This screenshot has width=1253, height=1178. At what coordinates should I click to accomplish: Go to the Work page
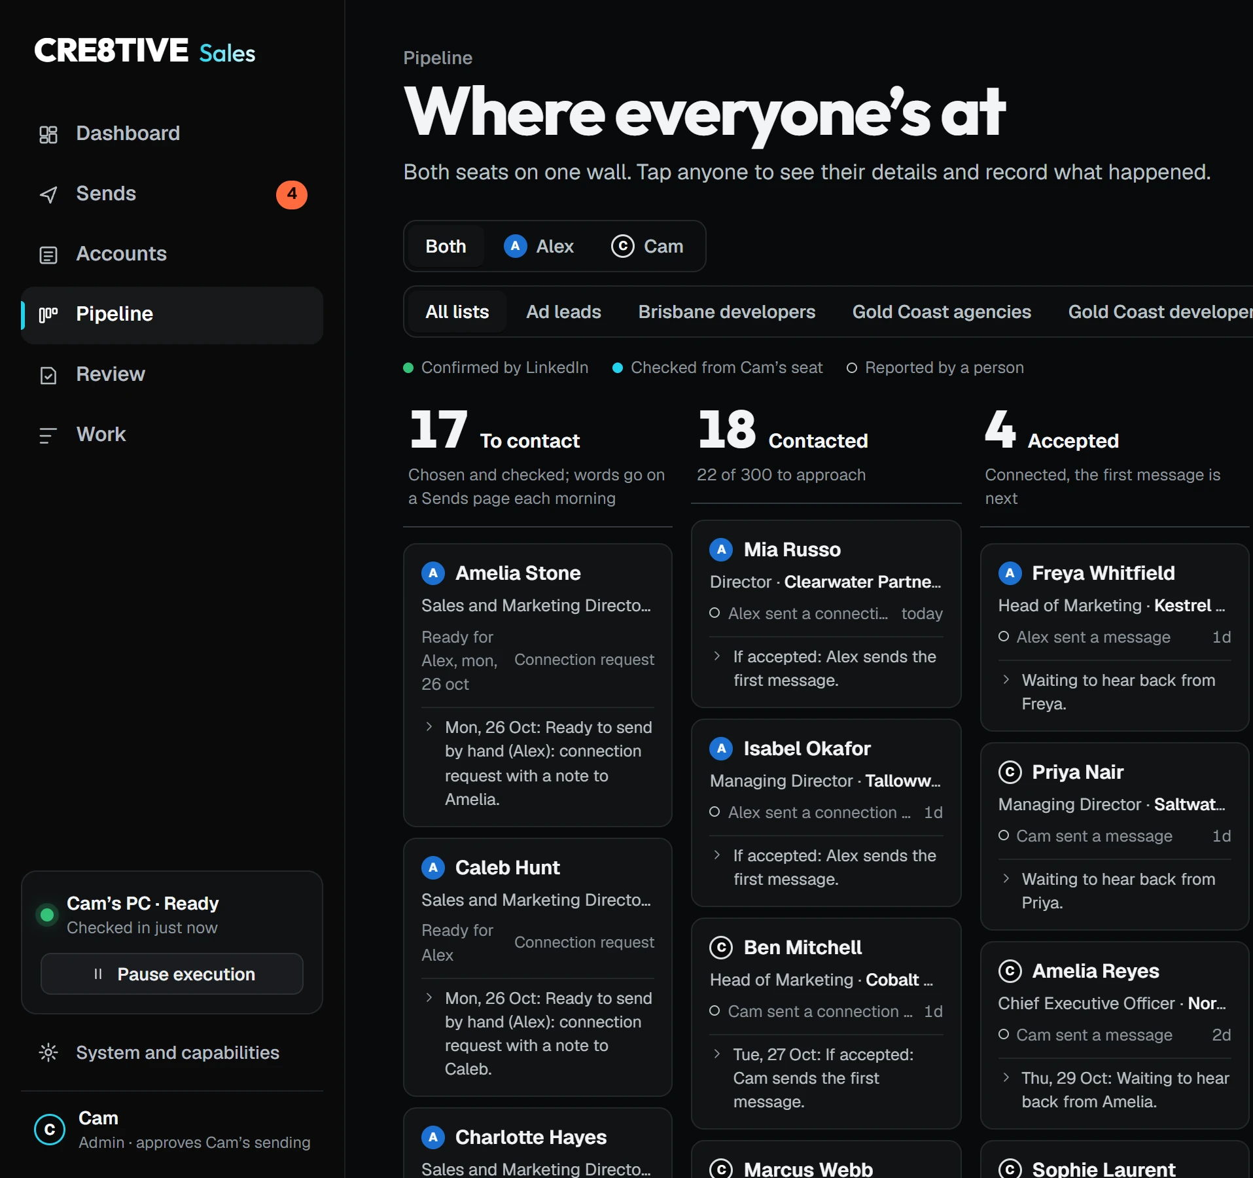click(172, 435)
